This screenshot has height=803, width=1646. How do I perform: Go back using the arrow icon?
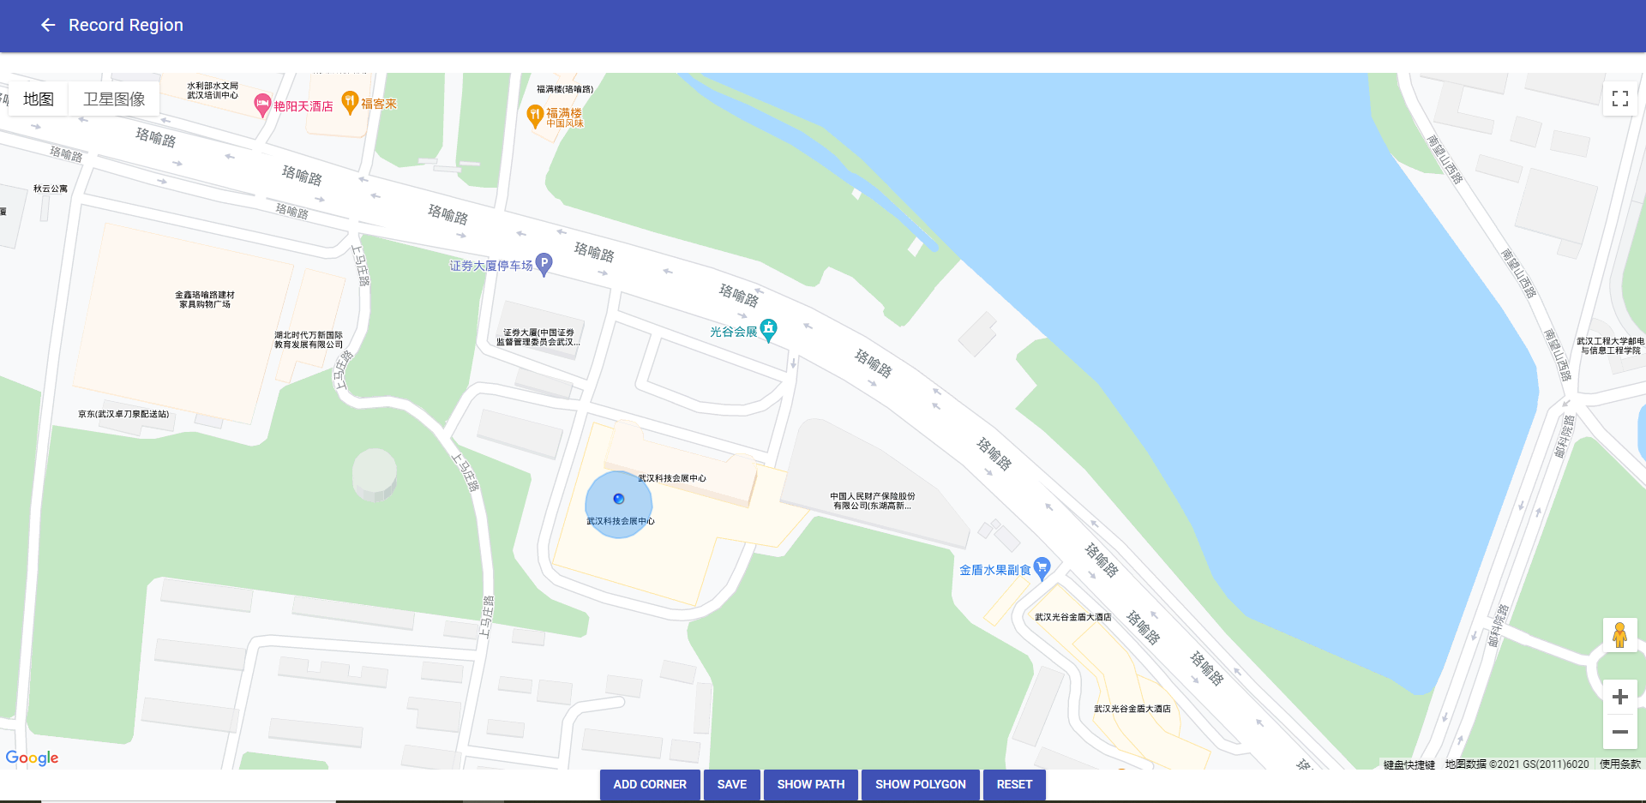(x=48, y=25)
